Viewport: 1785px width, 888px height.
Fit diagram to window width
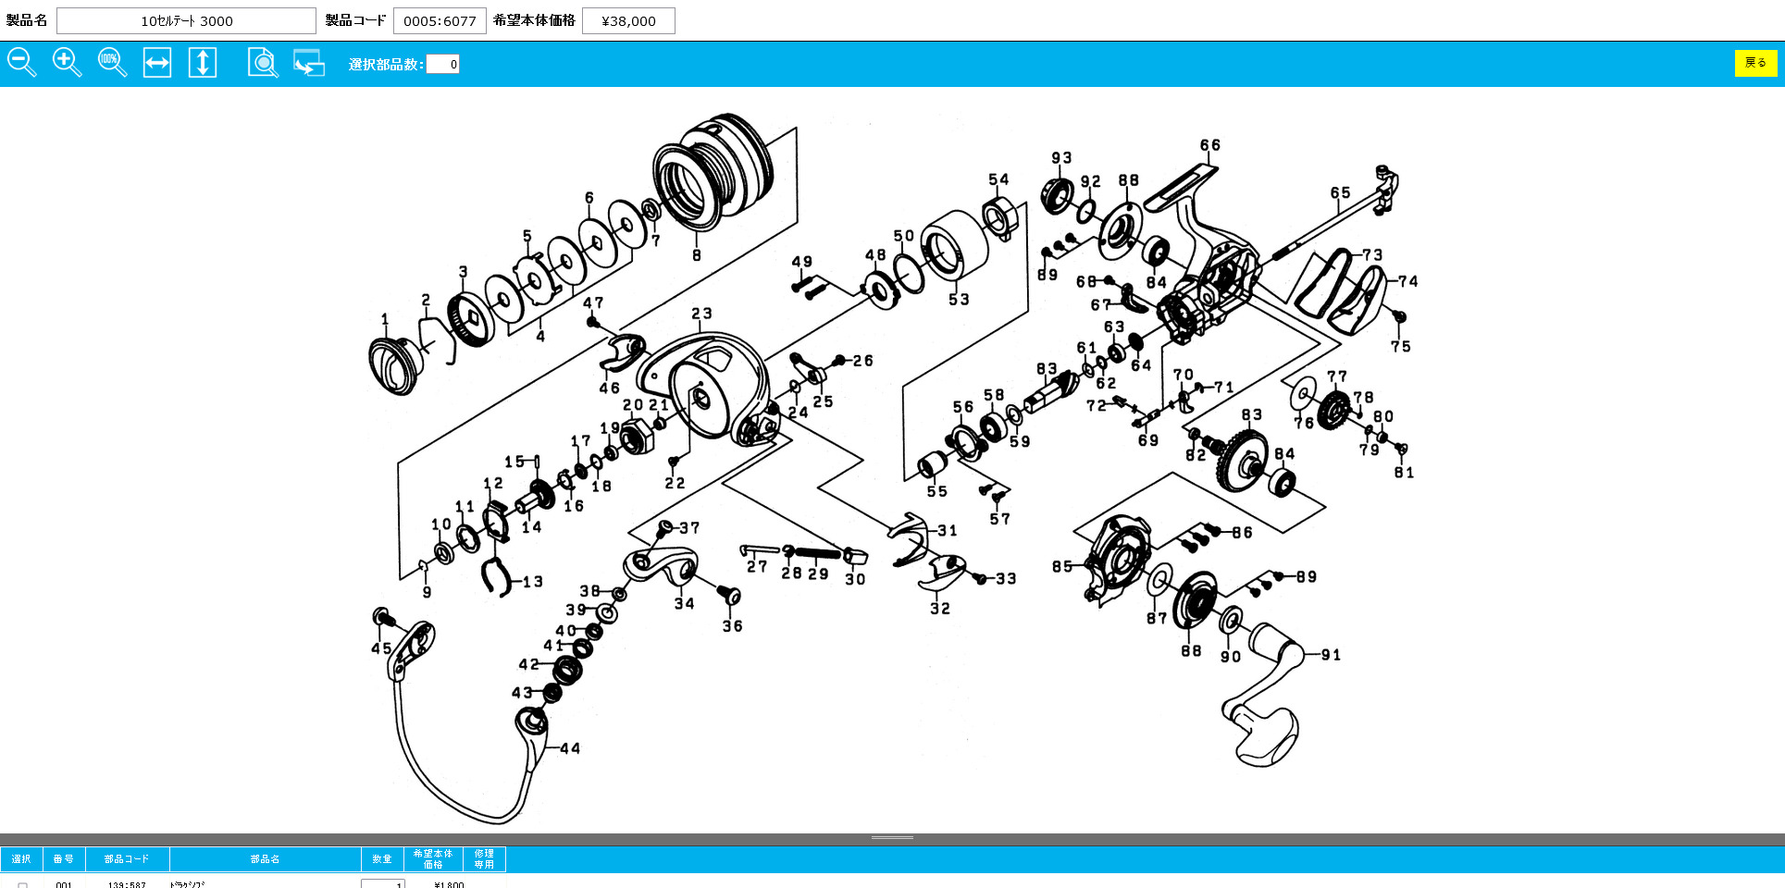click(157, 63)
